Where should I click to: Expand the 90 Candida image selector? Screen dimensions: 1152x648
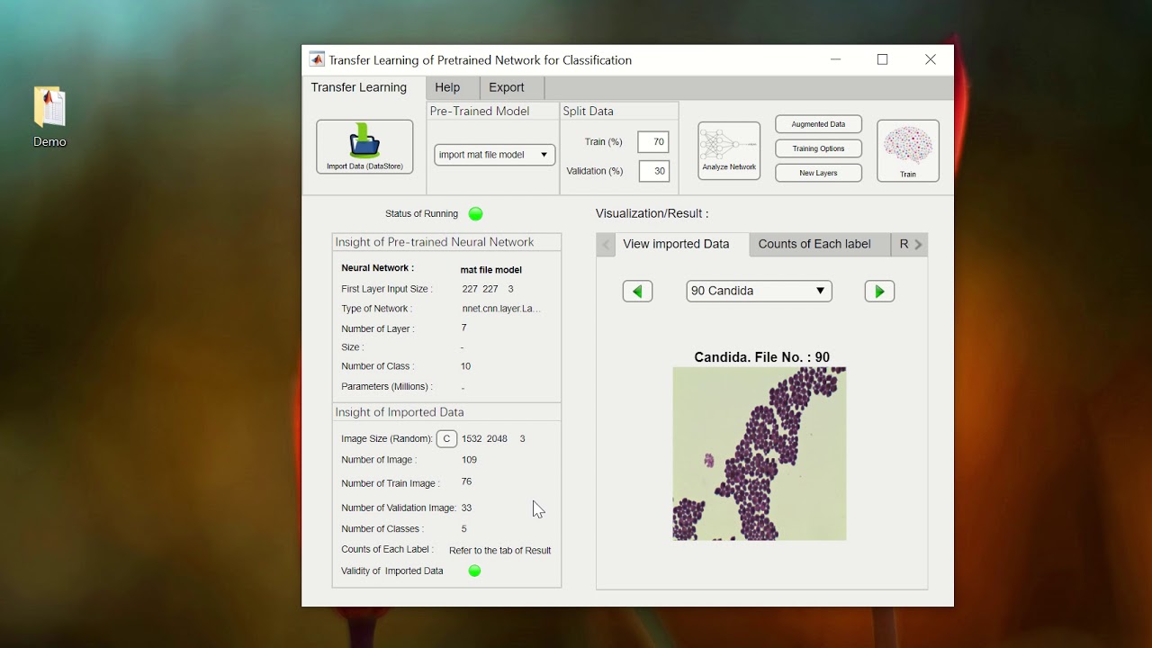[x=759, y=291]
